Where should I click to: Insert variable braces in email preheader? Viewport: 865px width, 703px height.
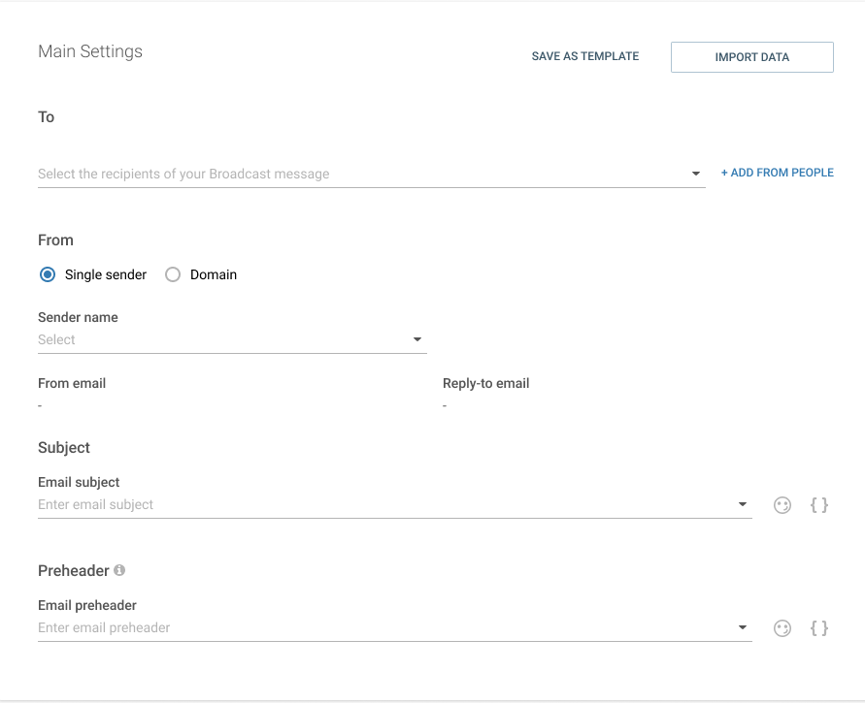pyautogui.click(x=819, y=628)
